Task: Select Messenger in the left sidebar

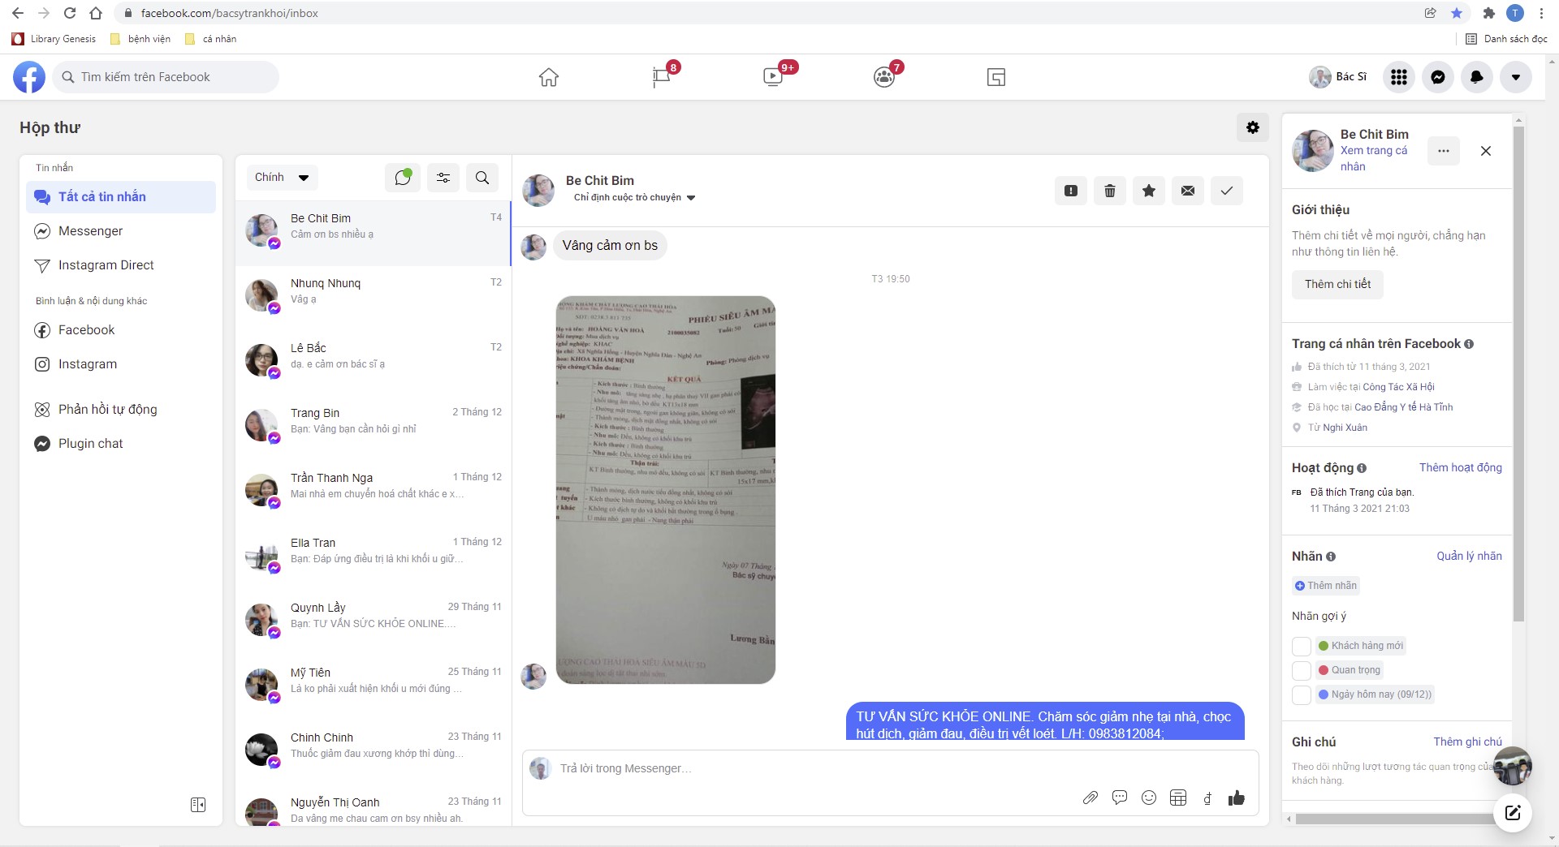Action: coord(90,231)
